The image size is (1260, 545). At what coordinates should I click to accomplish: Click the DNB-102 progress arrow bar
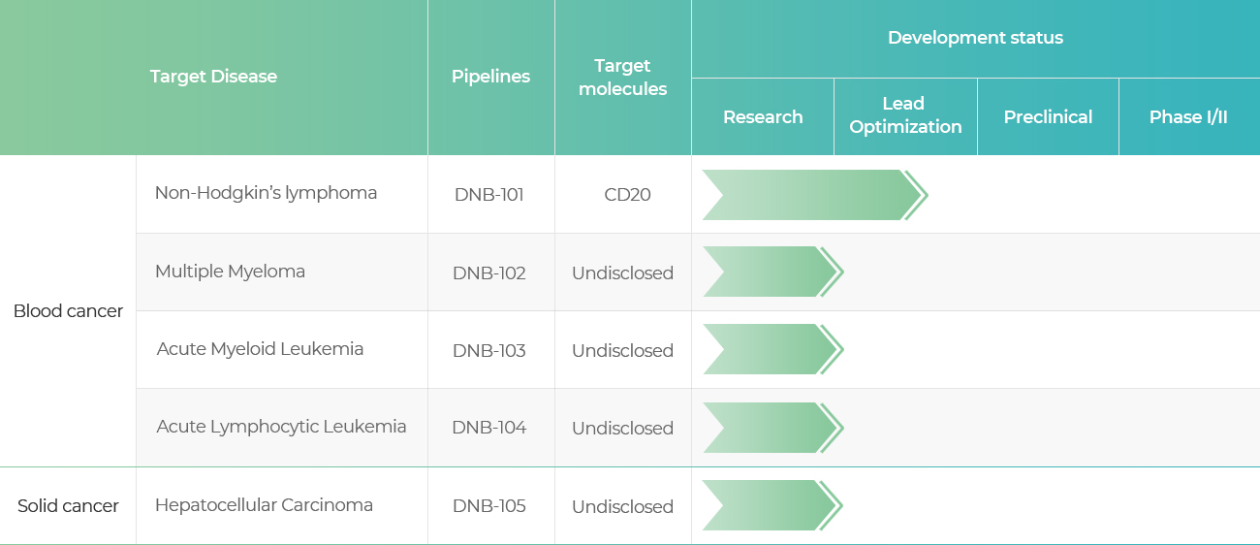[773, 272]
